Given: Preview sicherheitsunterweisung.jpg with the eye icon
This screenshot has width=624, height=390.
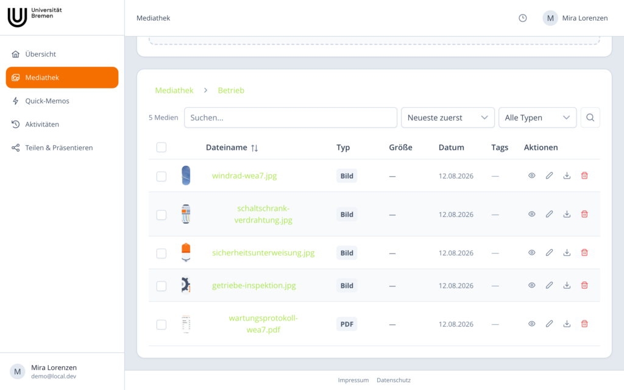Looking at the screenshot, I should point(531,253).
